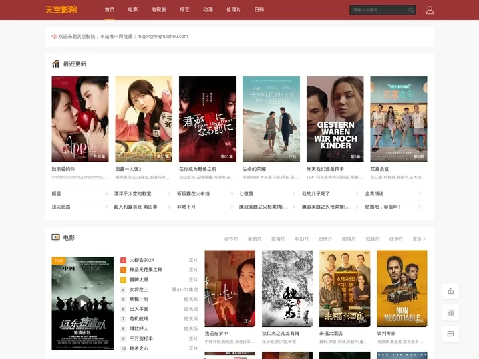
Task: Click the bottom floating message icon
Action: pyautogui.click(x=450, y=333)
